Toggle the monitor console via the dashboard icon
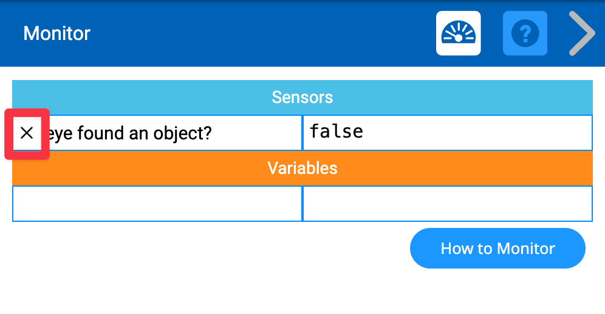 (458, 33)
